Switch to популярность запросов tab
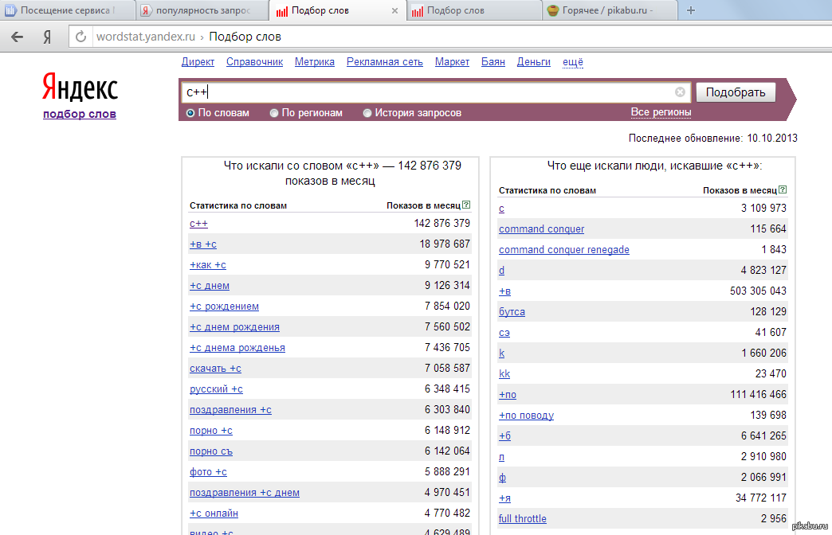Viewport: 832px width, 535px height. [x=202, y=10]
